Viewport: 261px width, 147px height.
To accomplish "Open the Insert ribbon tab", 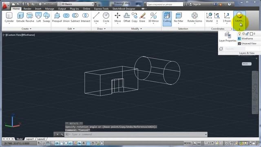I will point(38,9).
